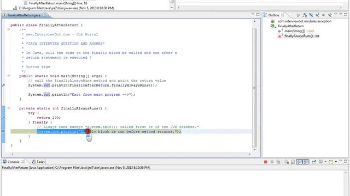350x196 pixels.
Task: Click the Console view icon
Action: tap(4, 162)
